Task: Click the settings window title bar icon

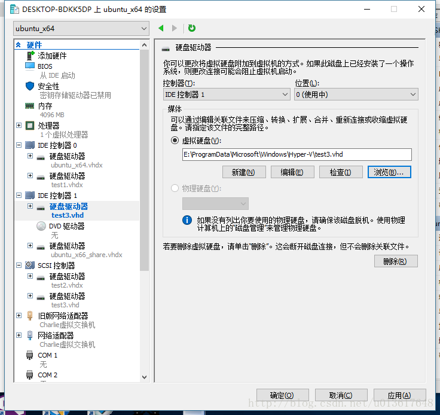Action: click(14, 9)
